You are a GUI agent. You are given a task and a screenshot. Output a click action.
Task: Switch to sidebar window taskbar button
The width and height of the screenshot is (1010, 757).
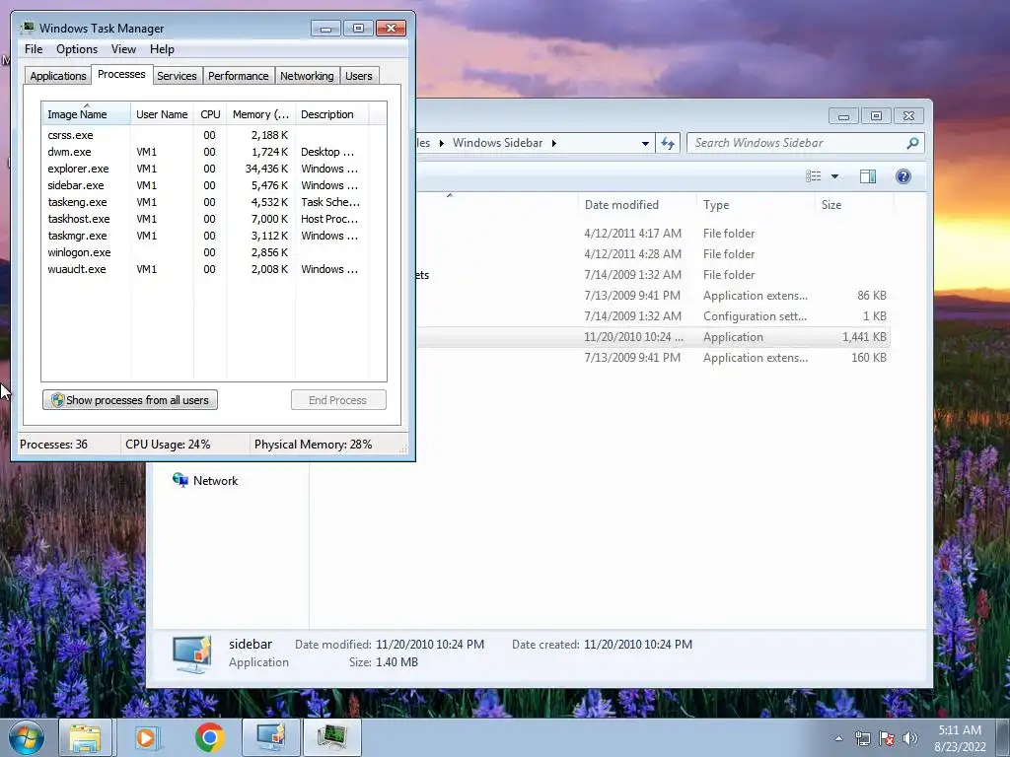point(270,737)
